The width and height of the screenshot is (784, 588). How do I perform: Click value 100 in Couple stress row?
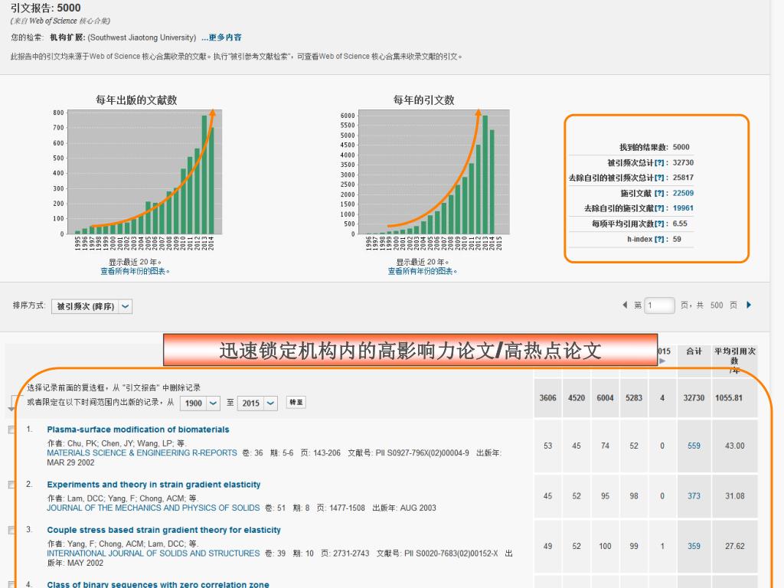point(605,547)
